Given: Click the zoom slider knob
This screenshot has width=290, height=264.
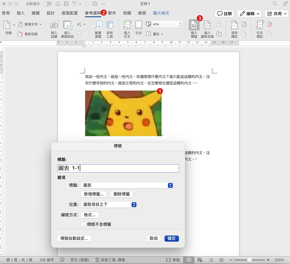Looking at the screenshot, I should (x=249, y=260).
